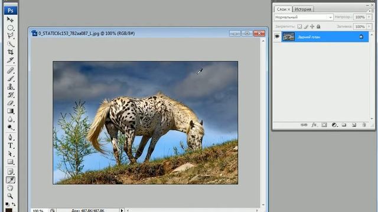Create a new layer
This screenshot has width=378, height=212.
pyautogui.click(x=354, y=125)
